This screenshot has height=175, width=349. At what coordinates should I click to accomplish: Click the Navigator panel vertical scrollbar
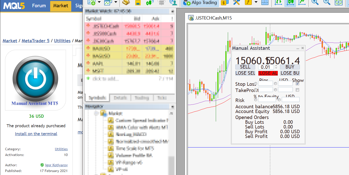coord(171,165)
